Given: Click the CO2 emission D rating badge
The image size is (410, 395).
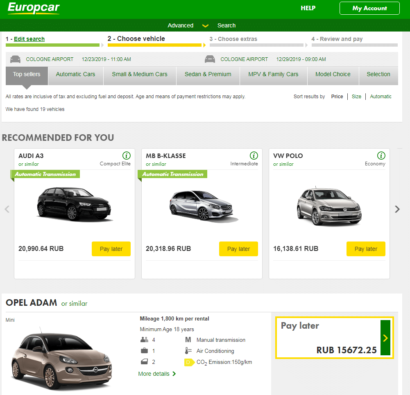Looking at the screenshot, I should (189, 362).
